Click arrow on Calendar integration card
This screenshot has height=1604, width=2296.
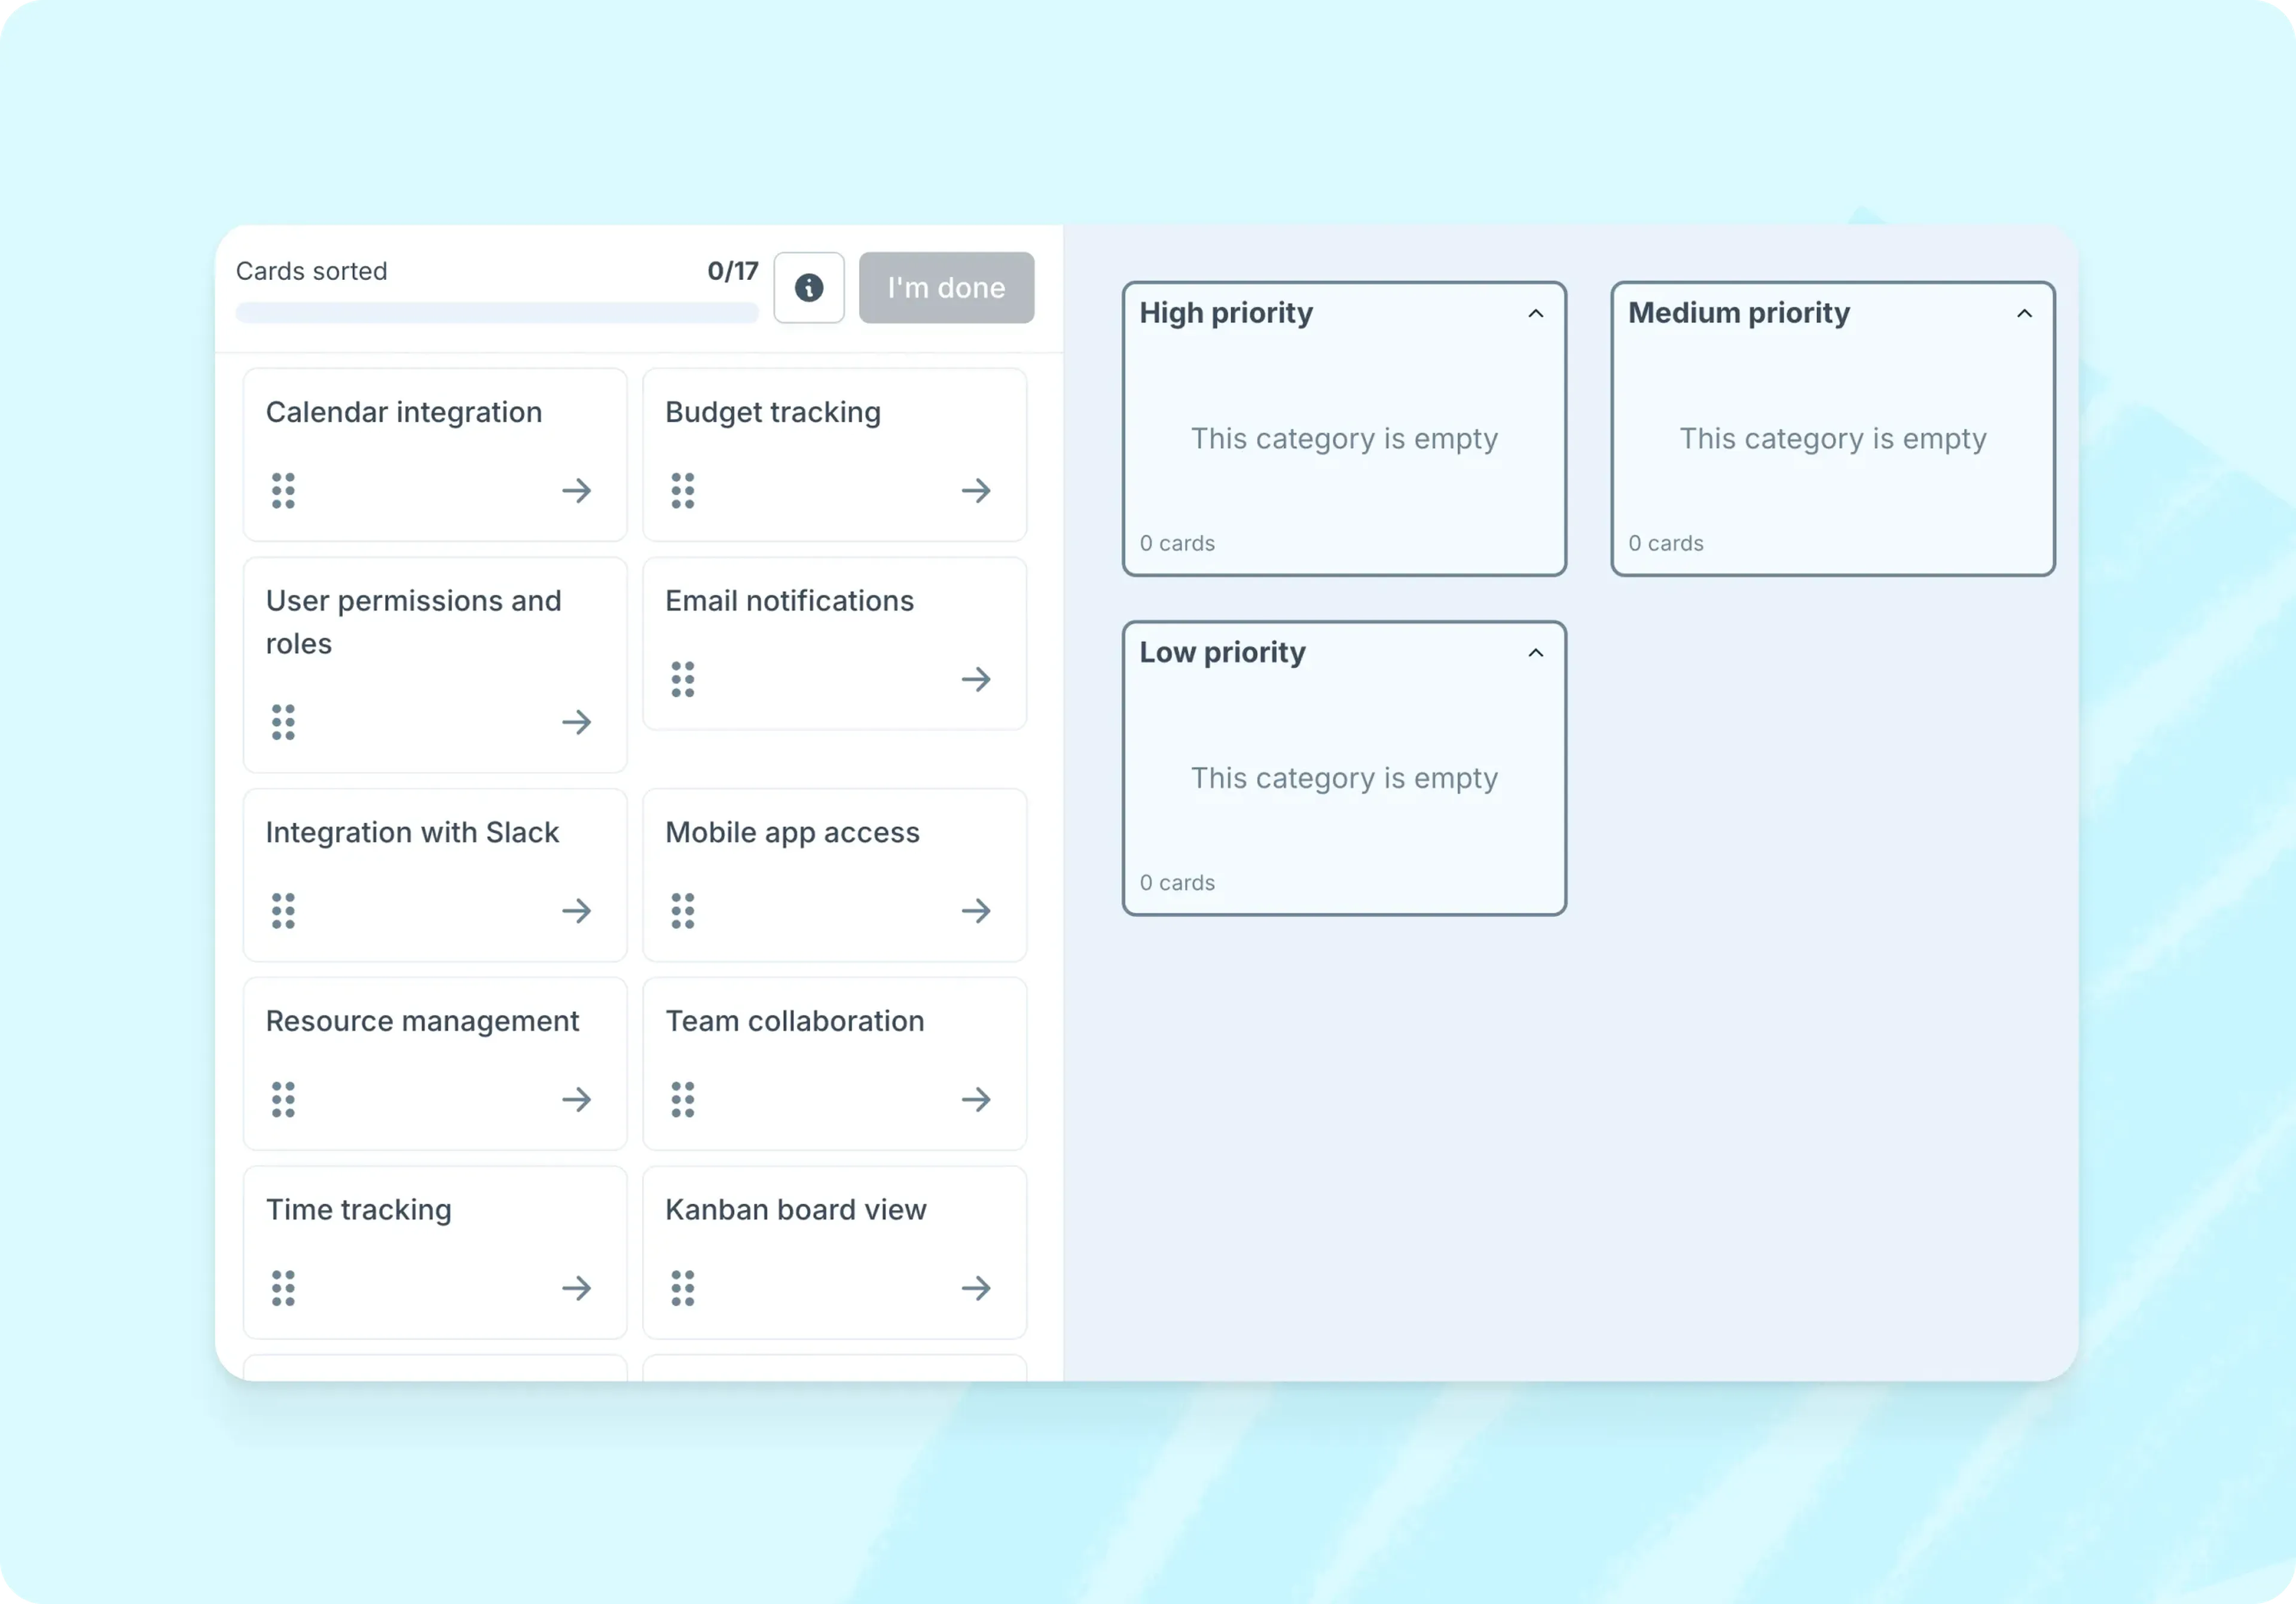[576, 490]
